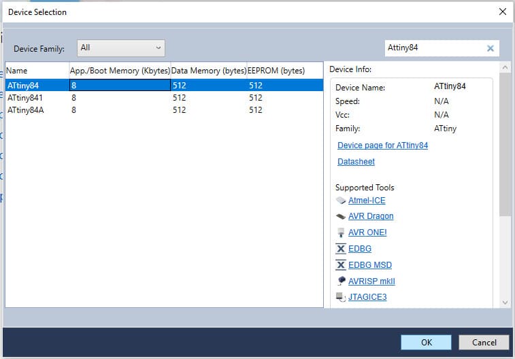Image resolution: width=515 pixels, height=359 pixels.
Task: Click the EDBG MSD tool icon
Action: click(x=341, y=264)
